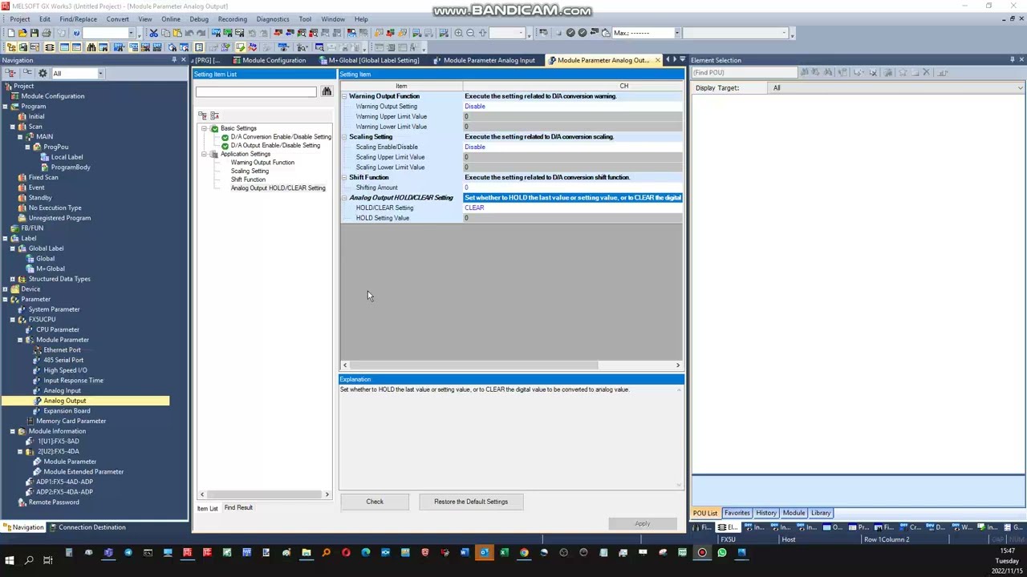The width and height of the screenshot is (1027, 577).
Task: Open the Project menu
Action: coord(19,19)
